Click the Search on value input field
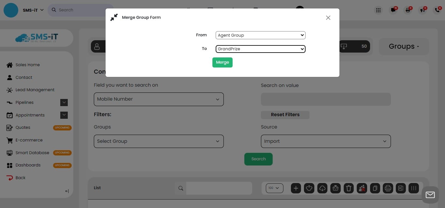Screen dimensions: 445x208 [326, 99]
